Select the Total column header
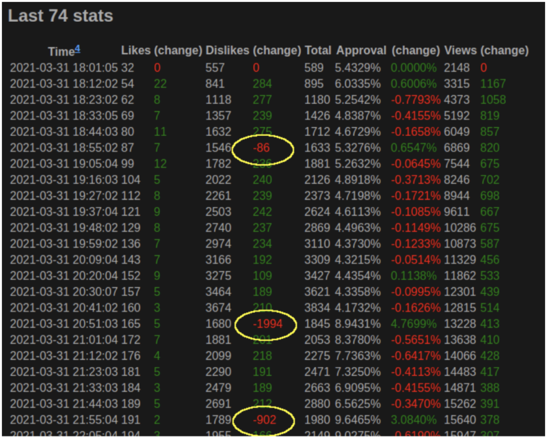Screen dimensions: 547x440 [x=317, y=51]
